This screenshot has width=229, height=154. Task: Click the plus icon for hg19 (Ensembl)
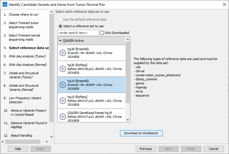coord(63,85)
